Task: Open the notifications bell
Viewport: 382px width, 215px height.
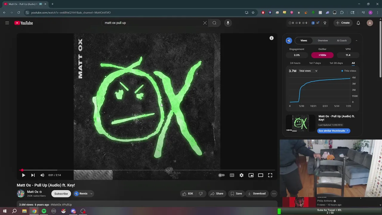Action: coord(358,23)
